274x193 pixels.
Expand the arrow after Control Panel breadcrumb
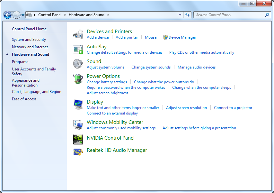65,15
